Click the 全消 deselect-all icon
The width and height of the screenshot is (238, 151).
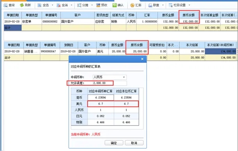pyautogui.click(x=59, y=5)
